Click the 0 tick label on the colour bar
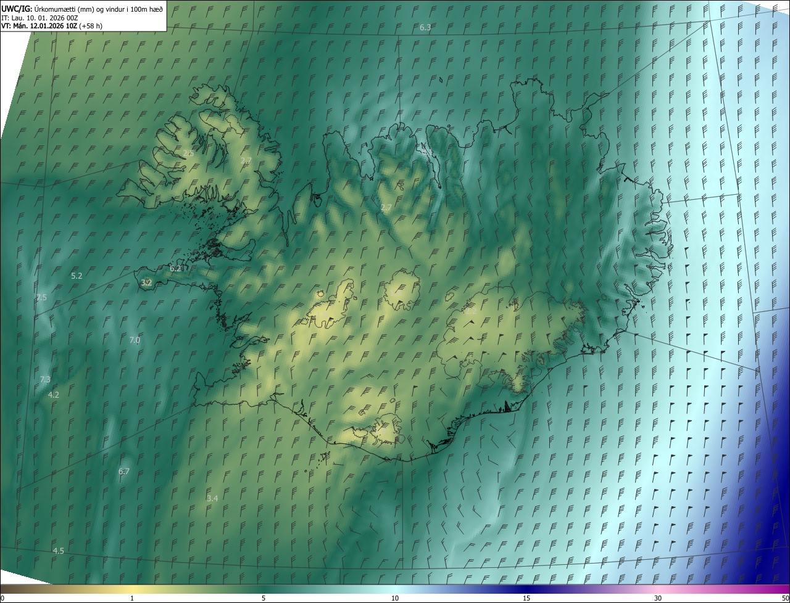 [x=2, y=598]
